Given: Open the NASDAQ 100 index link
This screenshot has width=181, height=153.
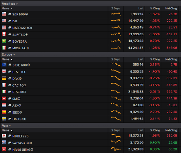Looking at the screenshot, I should (22, 28).
